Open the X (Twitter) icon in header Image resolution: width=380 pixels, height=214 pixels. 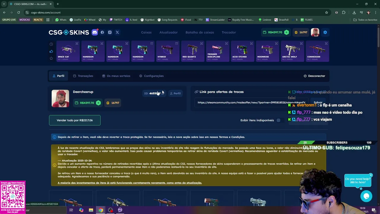click(117, 32)
